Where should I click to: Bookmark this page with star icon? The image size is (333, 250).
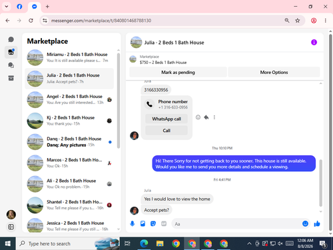point(298,21)
